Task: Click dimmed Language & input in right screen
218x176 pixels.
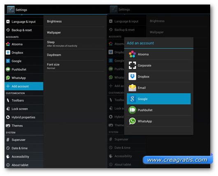Action: pyautogui.click(x=127, y=21)
